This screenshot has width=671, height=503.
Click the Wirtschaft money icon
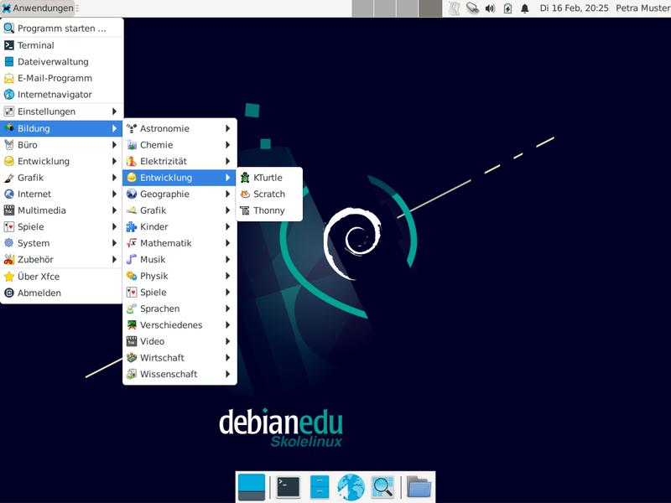[132, 358]
